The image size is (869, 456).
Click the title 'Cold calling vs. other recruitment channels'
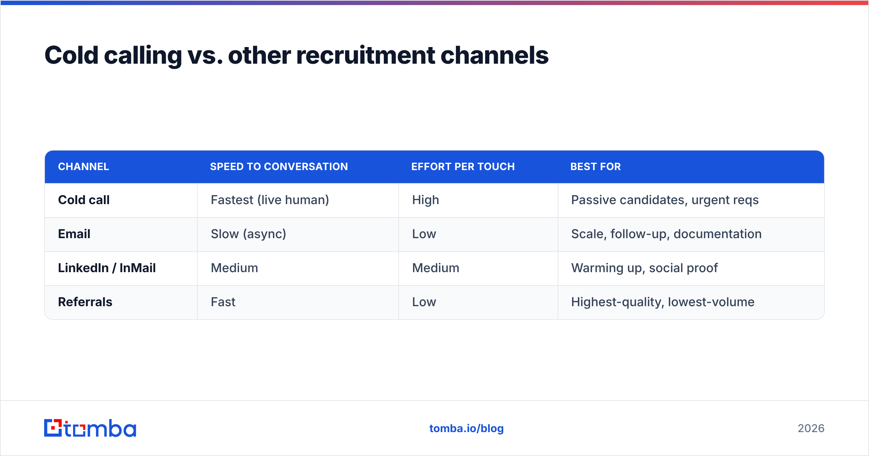[297, 55]
